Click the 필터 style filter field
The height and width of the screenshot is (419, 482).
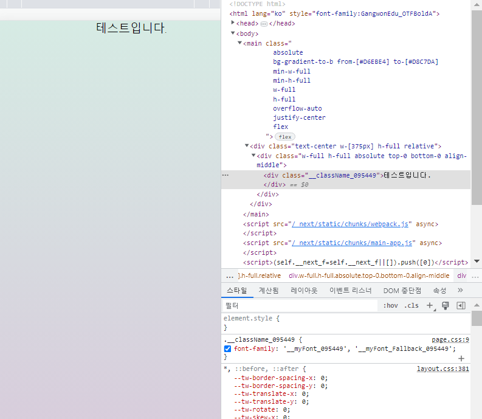300,305
